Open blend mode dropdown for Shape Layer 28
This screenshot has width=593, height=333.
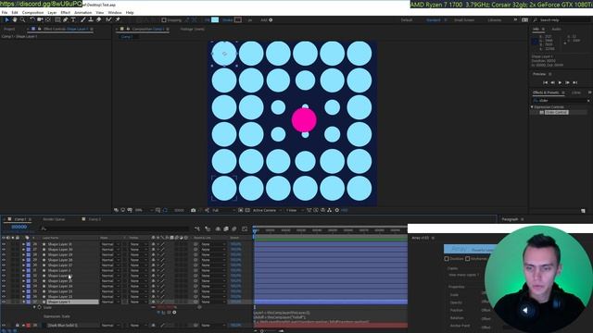(110, 260)
